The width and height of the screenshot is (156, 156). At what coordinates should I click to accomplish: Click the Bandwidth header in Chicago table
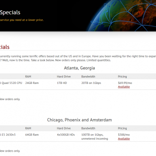[88, 128]
